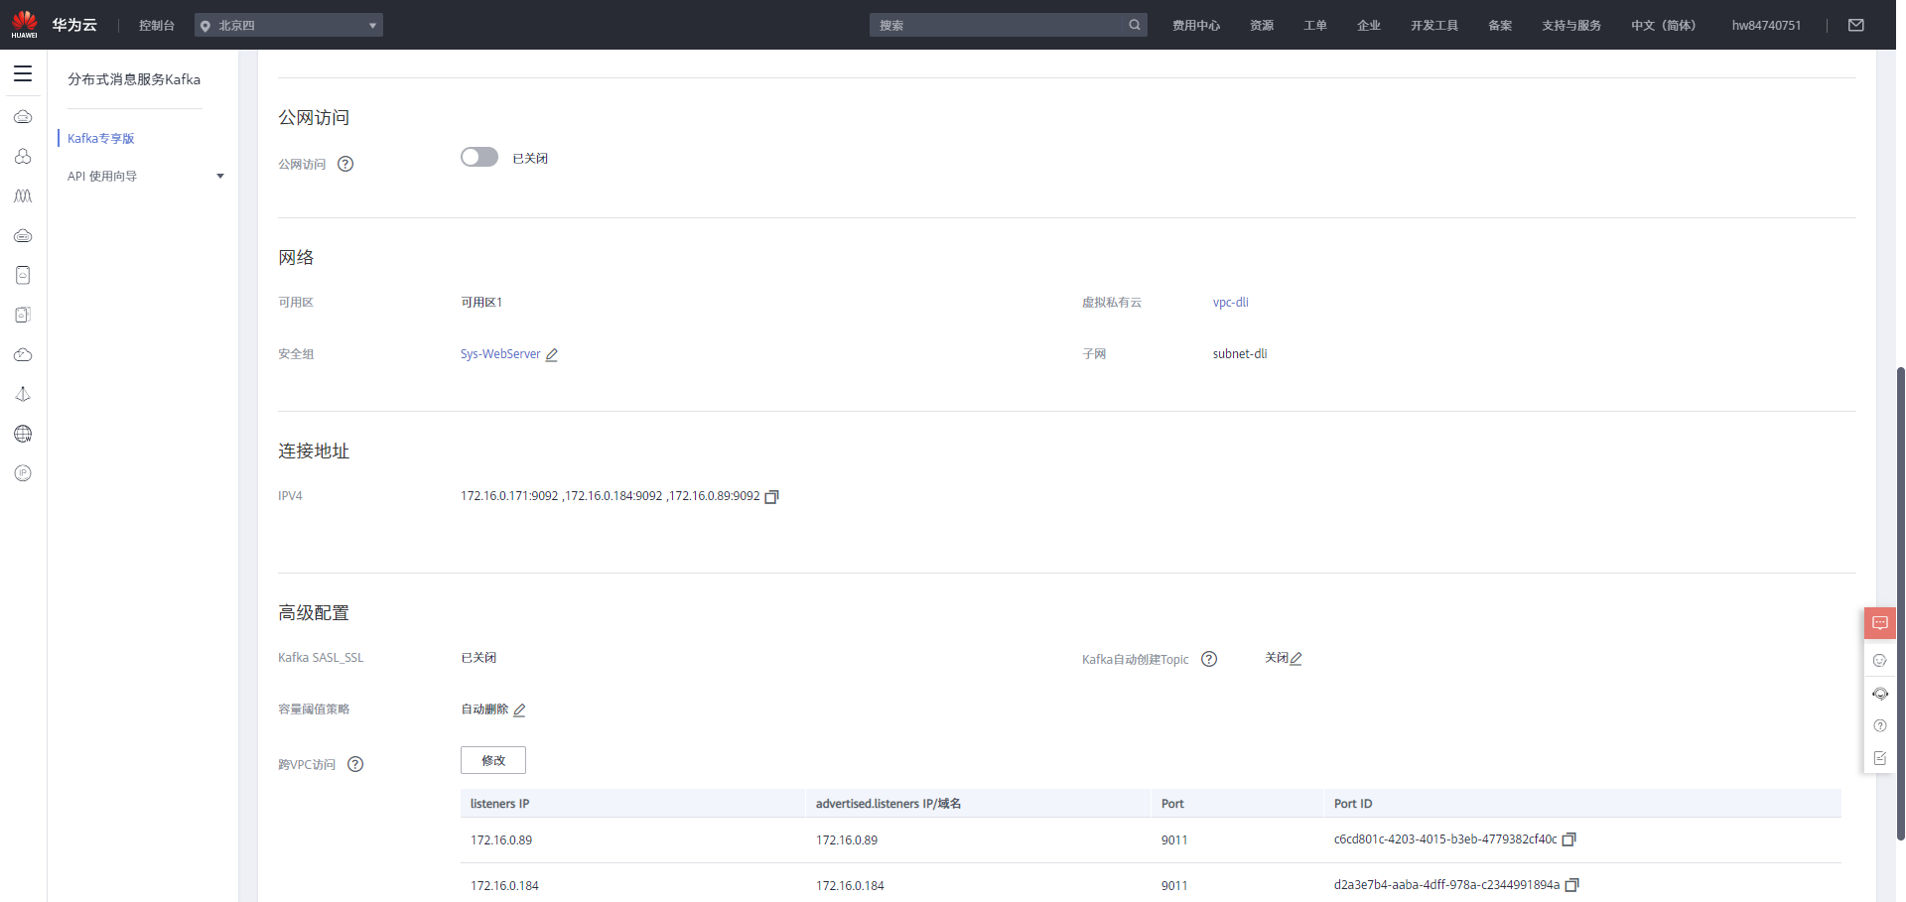Open the red chat consultation widget
Screen dimensions: 1906x902
pyautogui.click(x=1880, y=623)
